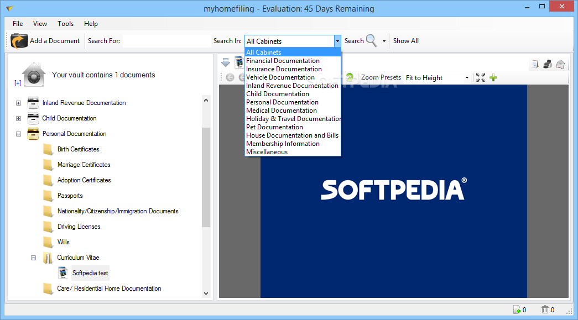Click the download arrow icon in viewer toolbar
The width and height of the screenshot is (578, 320).
pyautogui.click(x=226, y=62)
